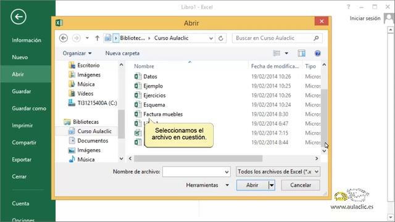Click horizontal scrollbar left arrow
The width and height of the screenshot is (395, 222).
[130, 158]
